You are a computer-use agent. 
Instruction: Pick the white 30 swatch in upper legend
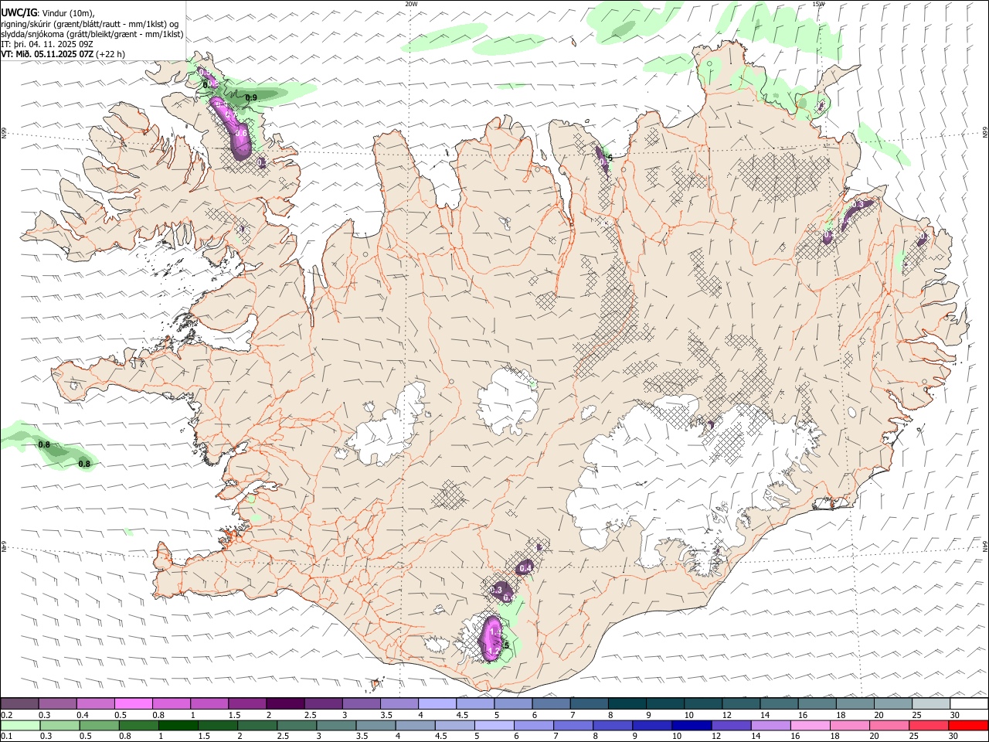[x=969, y=703]
